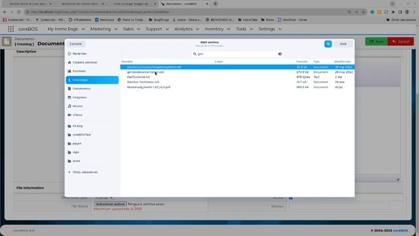Switch to the third browser tab
419x236 pixels.
click(132, 4)
